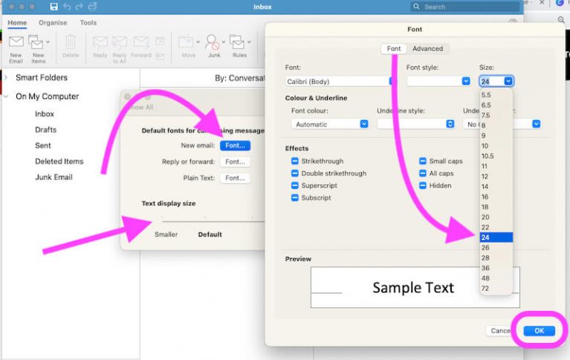Toggle the Superscript checkbox
Screen dimensions: 570x360
point(295,185)
